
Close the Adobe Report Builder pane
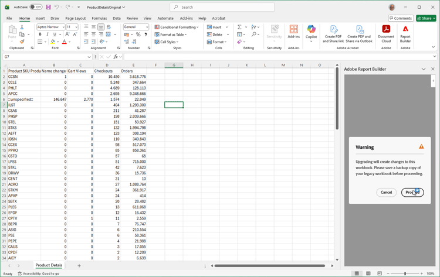pos(433,69)
